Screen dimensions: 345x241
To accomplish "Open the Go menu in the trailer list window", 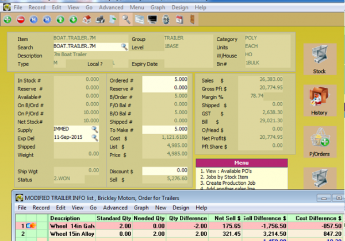I will [x=93, y=208].
